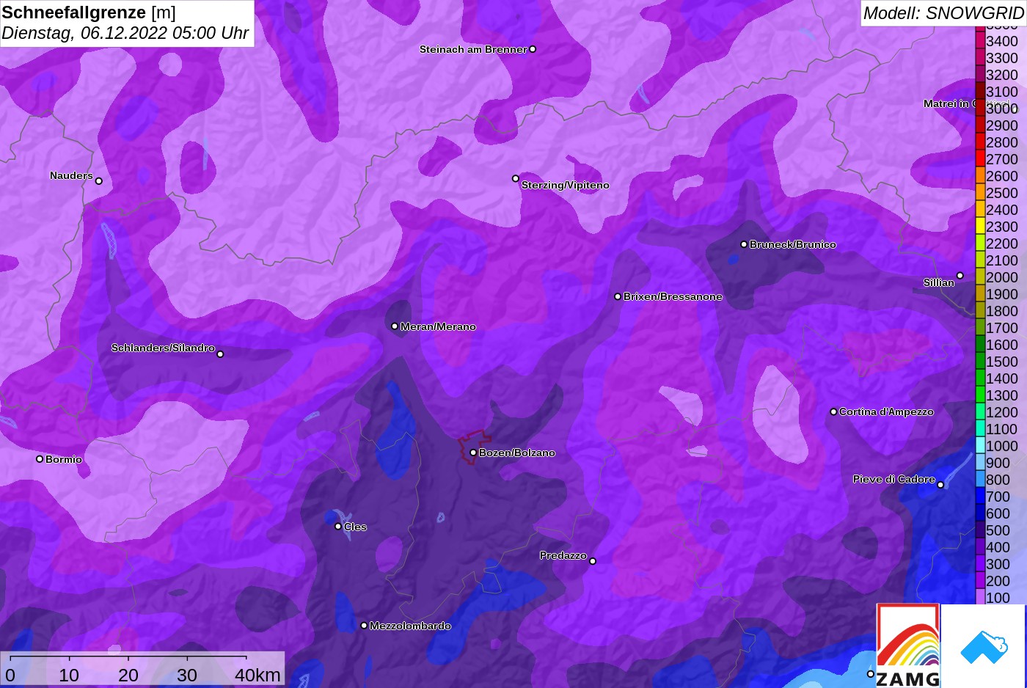This screenshot has height=688, width=1027.
Task: Select the Cortina d'Ampezzo marker dot
Action: point(833,411)
